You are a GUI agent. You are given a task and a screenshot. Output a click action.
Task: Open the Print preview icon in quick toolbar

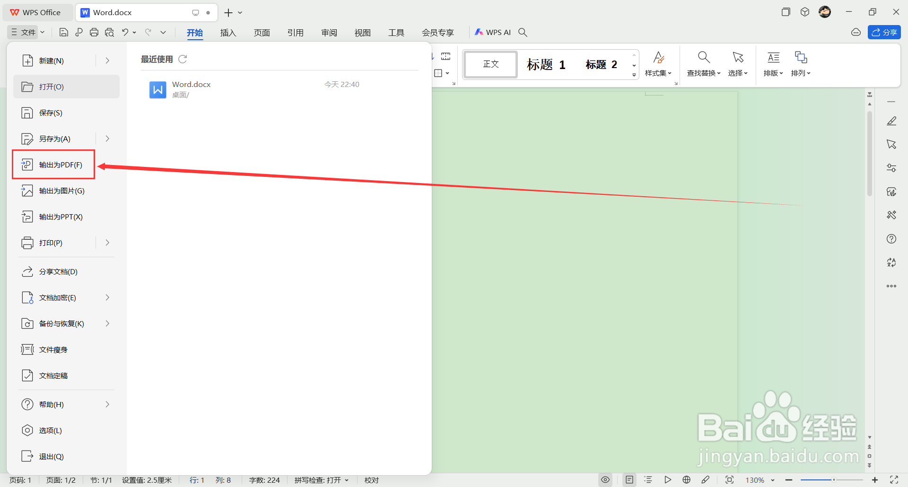109,32
